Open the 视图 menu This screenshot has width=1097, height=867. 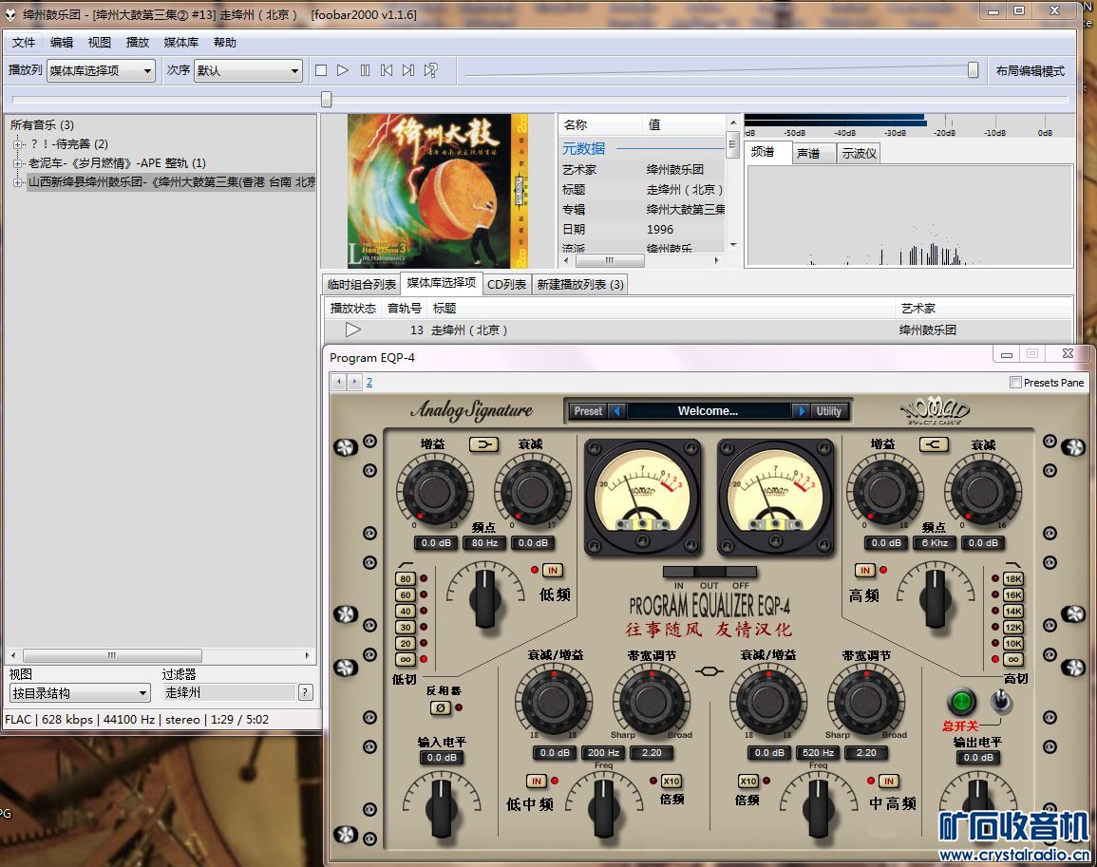point(100,43)
